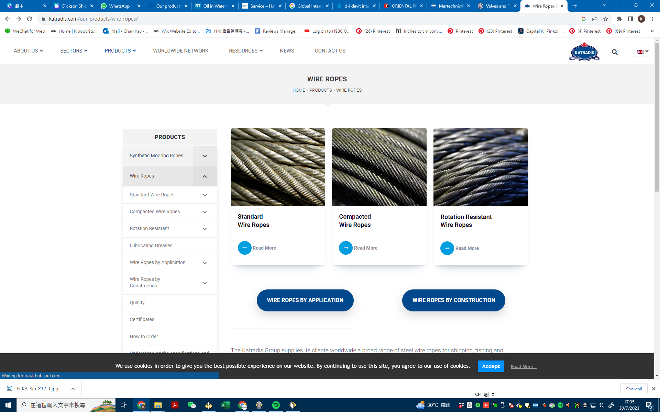
Task: Bookmark this page with the star icon
Action: point(606,19)
